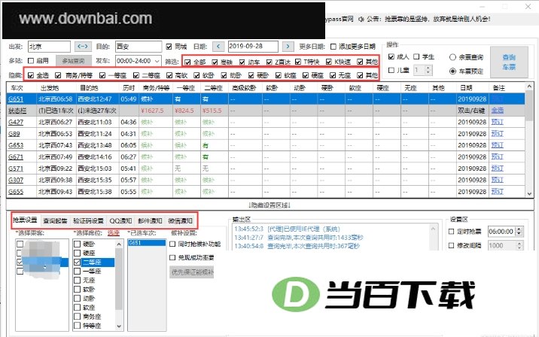Viewport: 539px width, 337px height.
Task: Select the 余票查询 radio option
Action: pyautogui.click(x=452, y=57)
